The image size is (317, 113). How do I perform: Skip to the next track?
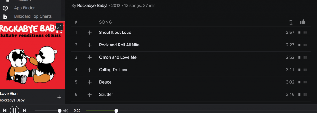24,111
